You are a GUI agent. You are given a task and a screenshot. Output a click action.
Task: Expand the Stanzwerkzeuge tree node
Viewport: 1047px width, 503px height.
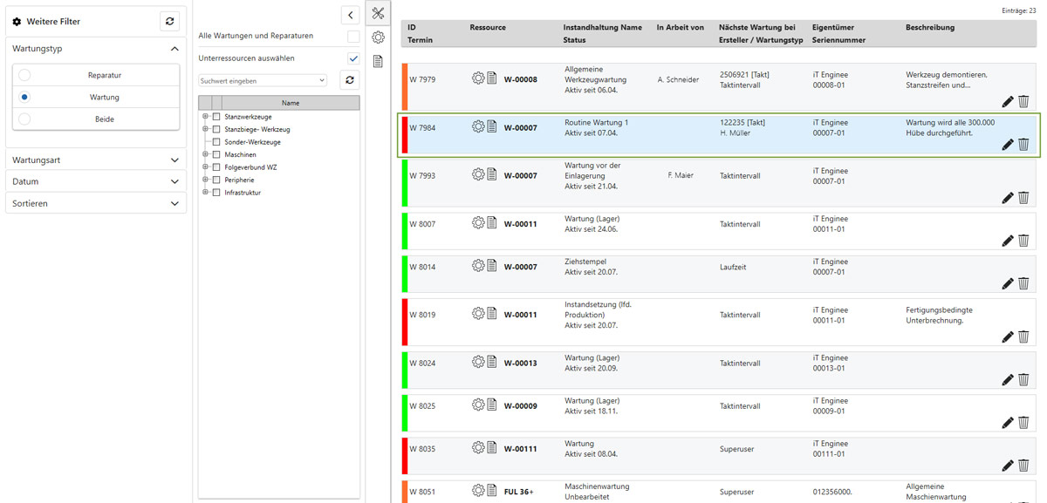coord(206,117)
